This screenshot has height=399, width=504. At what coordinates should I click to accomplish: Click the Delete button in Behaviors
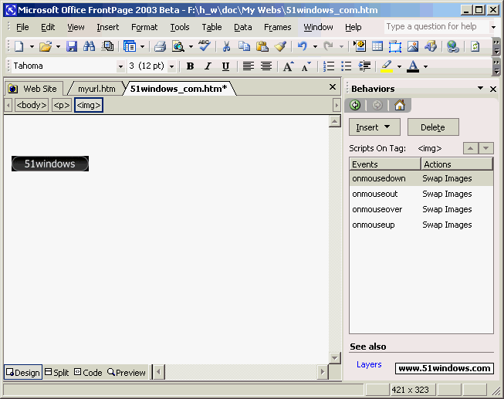pos(432,127)
